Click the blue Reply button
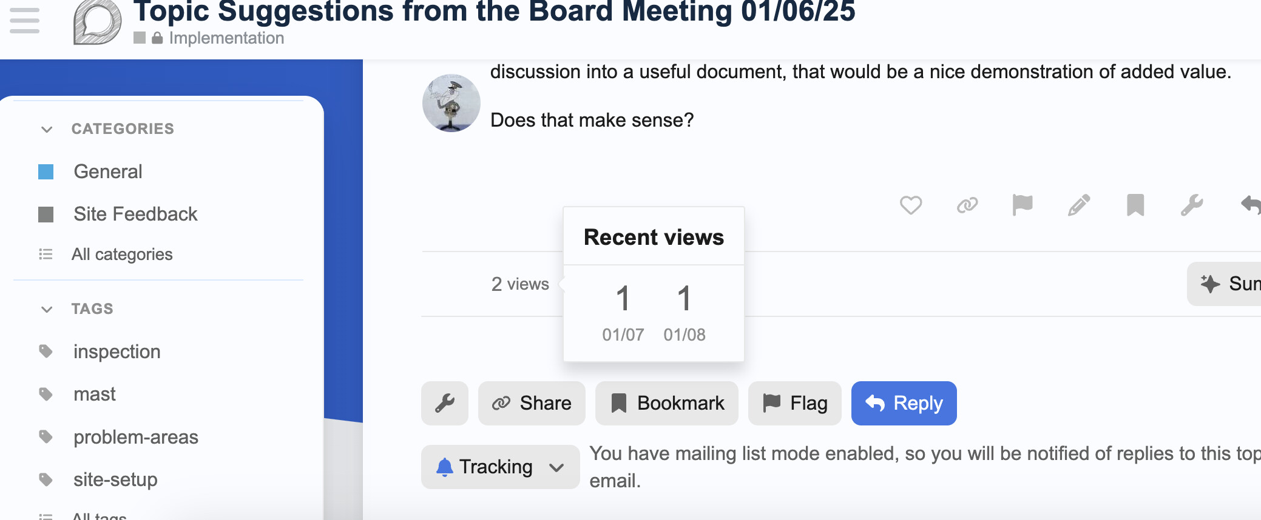The width and height of the screenshot is (1261, 520). pyautogui.click(x=904, y=403)
